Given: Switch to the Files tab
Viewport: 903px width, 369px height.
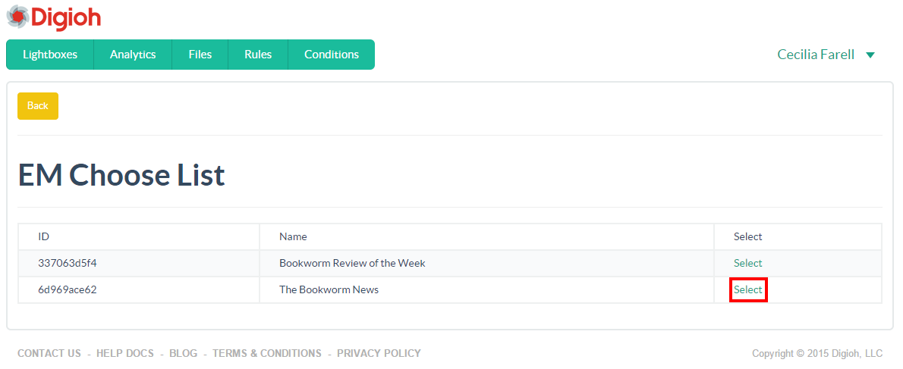Looking at the screenshot, I should tap(200, 55).
